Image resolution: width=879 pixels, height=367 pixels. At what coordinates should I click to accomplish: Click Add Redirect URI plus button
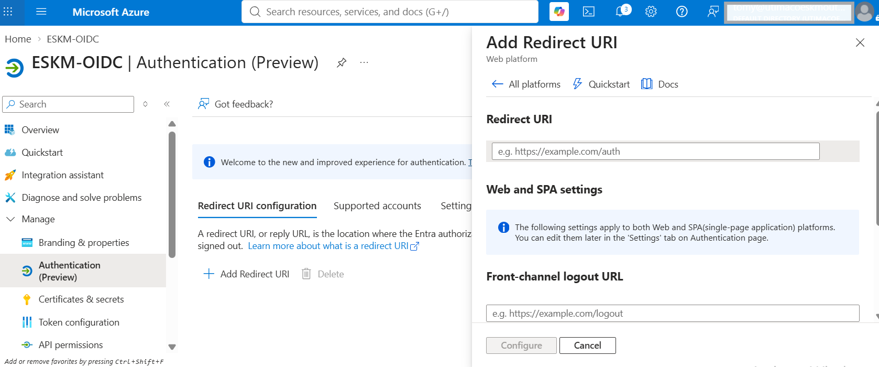coord(246,274)
